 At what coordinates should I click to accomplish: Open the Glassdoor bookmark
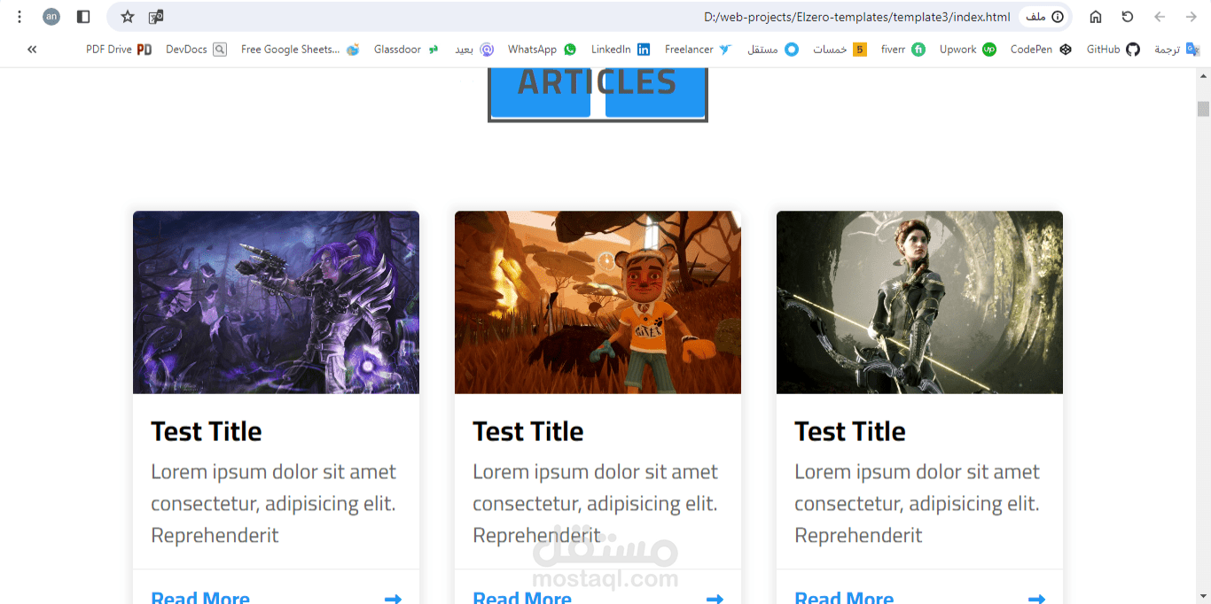[406, 50]
